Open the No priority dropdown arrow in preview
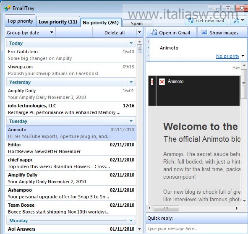Viewport: 248px width, 234px height. (243, 56)
